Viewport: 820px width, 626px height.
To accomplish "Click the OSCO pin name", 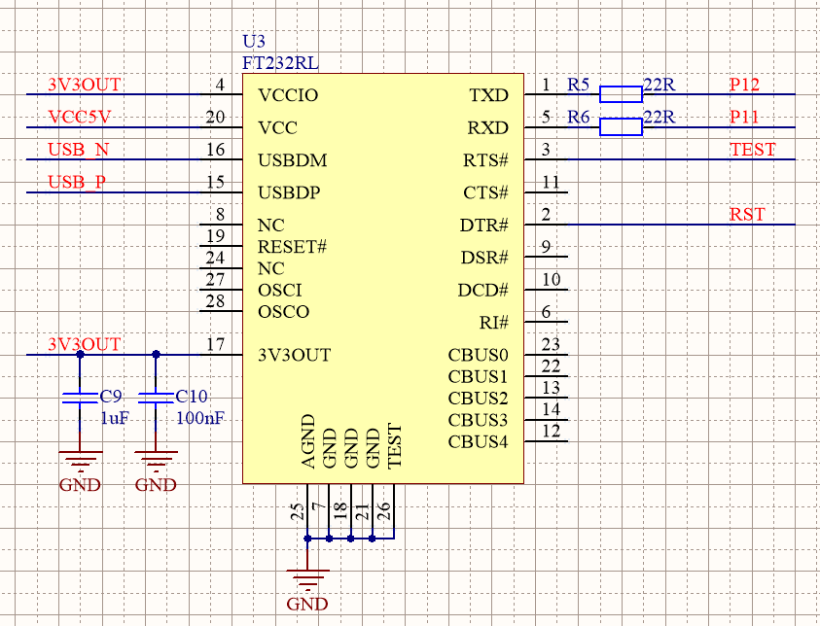I will (283, 312).
